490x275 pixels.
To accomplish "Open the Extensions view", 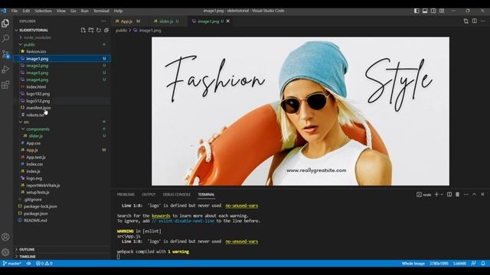I will click(5, 85).
